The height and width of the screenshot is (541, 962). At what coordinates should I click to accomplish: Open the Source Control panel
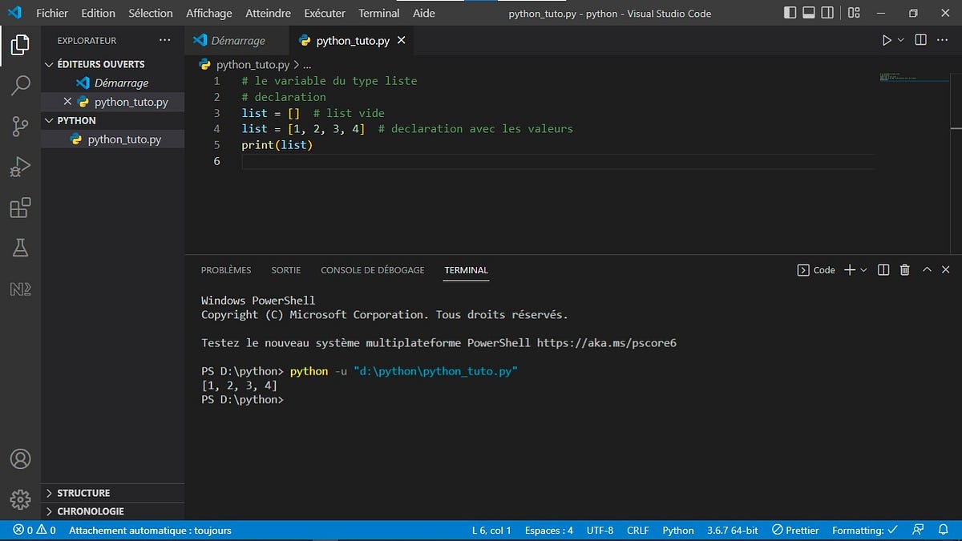20,126
